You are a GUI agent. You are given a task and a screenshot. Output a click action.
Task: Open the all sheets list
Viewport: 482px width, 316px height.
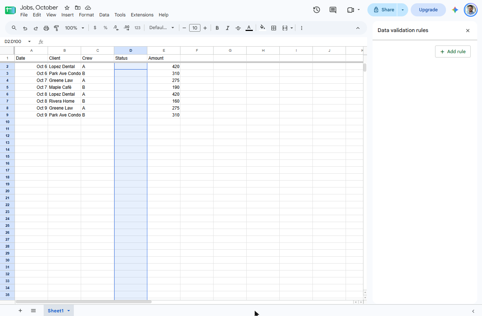[x=33, y=311]
